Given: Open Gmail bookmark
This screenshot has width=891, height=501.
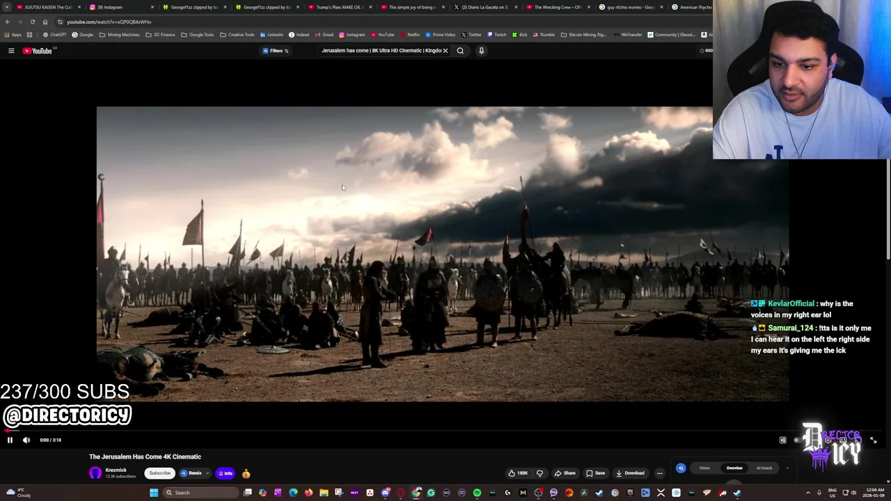Looking at the screenshot, I should [324, 35].
